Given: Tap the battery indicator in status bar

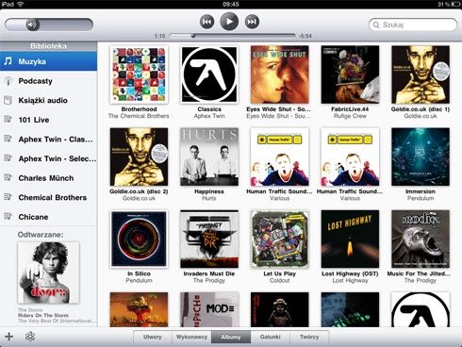Looking at the screenshot, I should (455, 4).
